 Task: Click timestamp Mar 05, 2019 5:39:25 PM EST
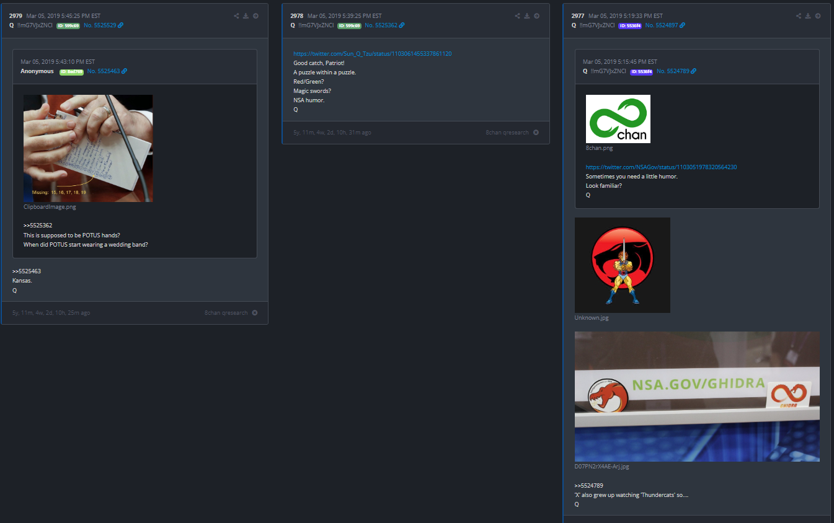(x=344, y=16)
